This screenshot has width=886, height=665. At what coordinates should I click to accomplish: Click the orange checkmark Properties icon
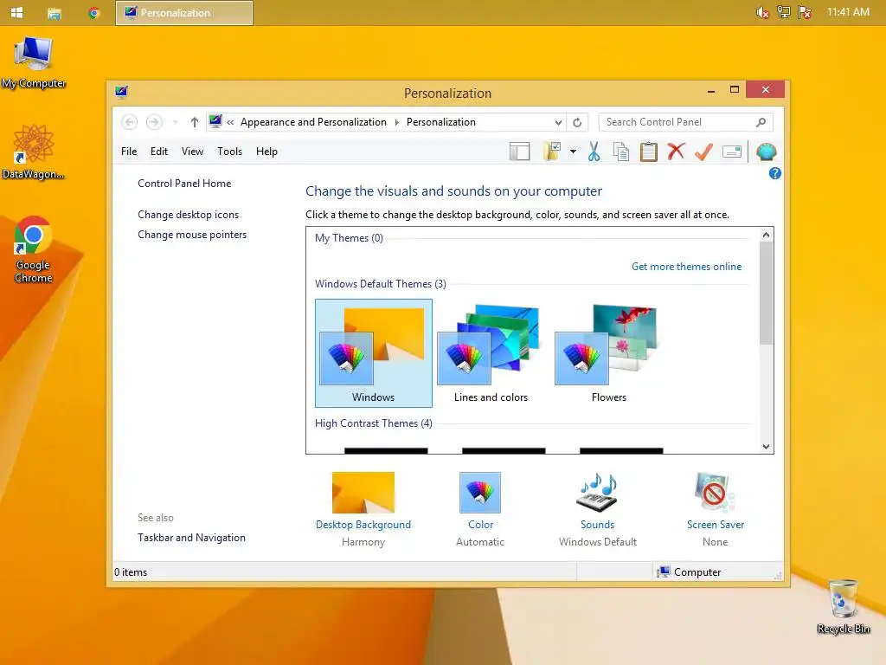pyautogui.click(x=703, y=152)
